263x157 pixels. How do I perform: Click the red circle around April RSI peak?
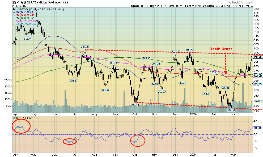pyautogui.click(x=21, y=127)
